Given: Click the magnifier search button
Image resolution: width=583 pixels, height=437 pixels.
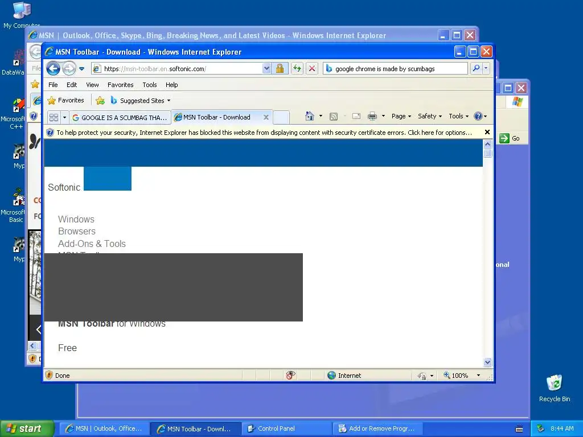Looking at the screenshot, I should (x=476, y=68).
